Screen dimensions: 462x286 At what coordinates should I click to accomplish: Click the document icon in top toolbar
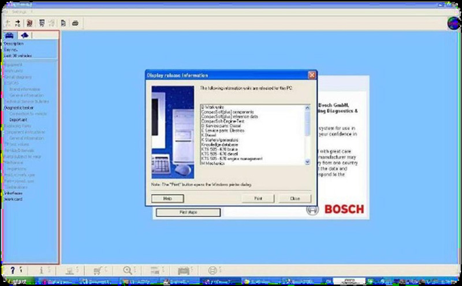coord(62,23)
